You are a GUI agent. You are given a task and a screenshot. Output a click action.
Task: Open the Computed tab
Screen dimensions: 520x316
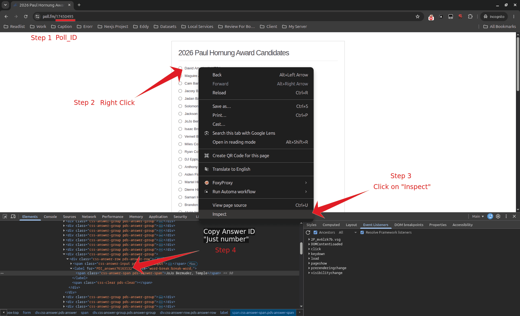click(331, 225)
